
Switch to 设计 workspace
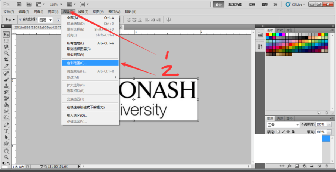coord(218,4)
